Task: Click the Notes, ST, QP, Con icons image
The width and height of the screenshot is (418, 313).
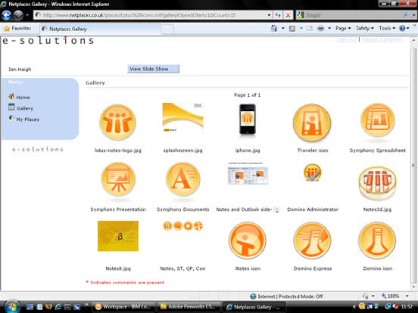Action: click(183, 226)
